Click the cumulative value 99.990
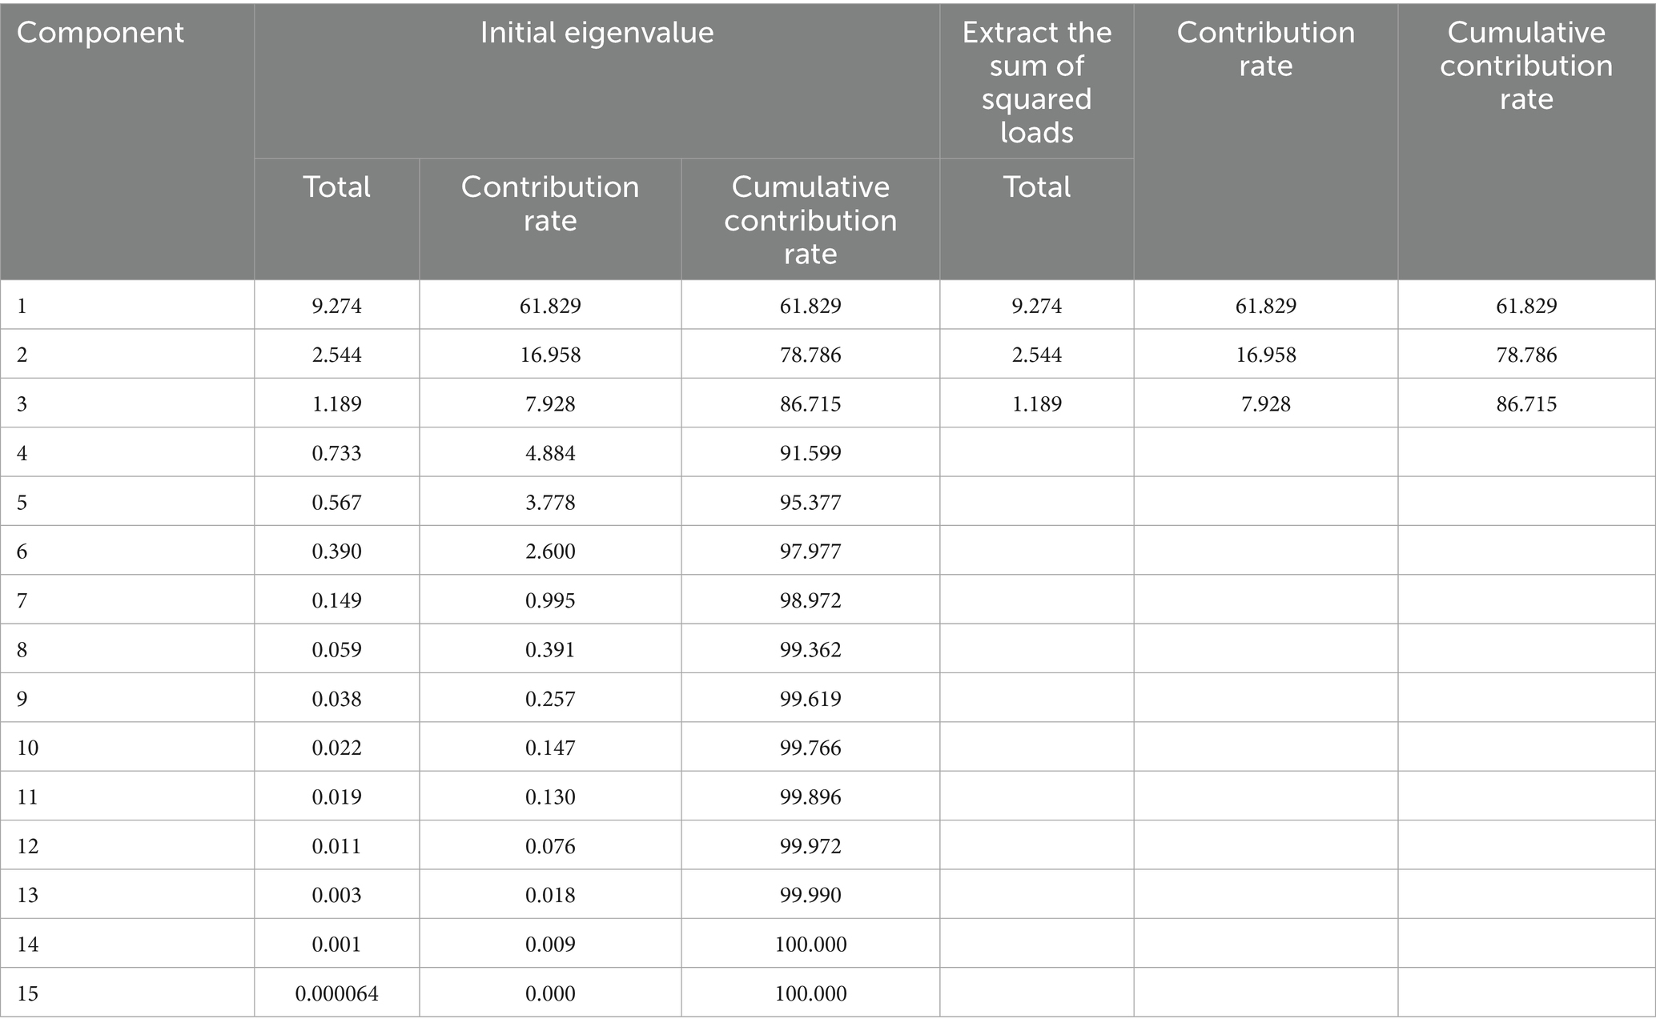 tap(810, 895)
